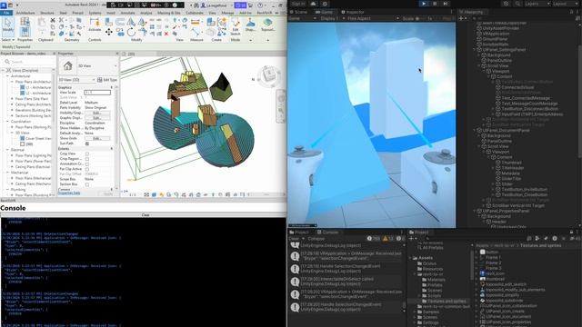Click the Mirror tool icon in Revit Modify panel
This screenshot has height=327, width=582.
[x=131, y=23]
